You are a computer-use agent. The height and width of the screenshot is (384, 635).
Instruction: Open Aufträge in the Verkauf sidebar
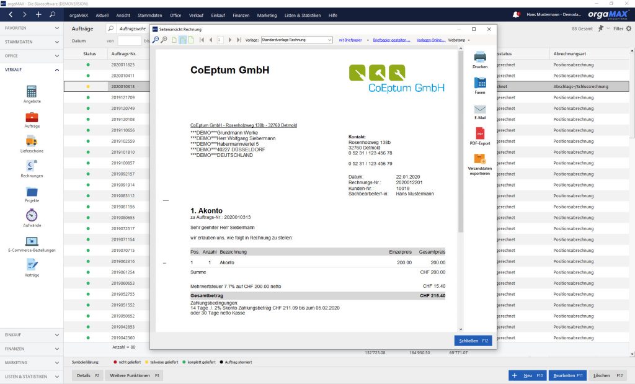pos(32,120)
